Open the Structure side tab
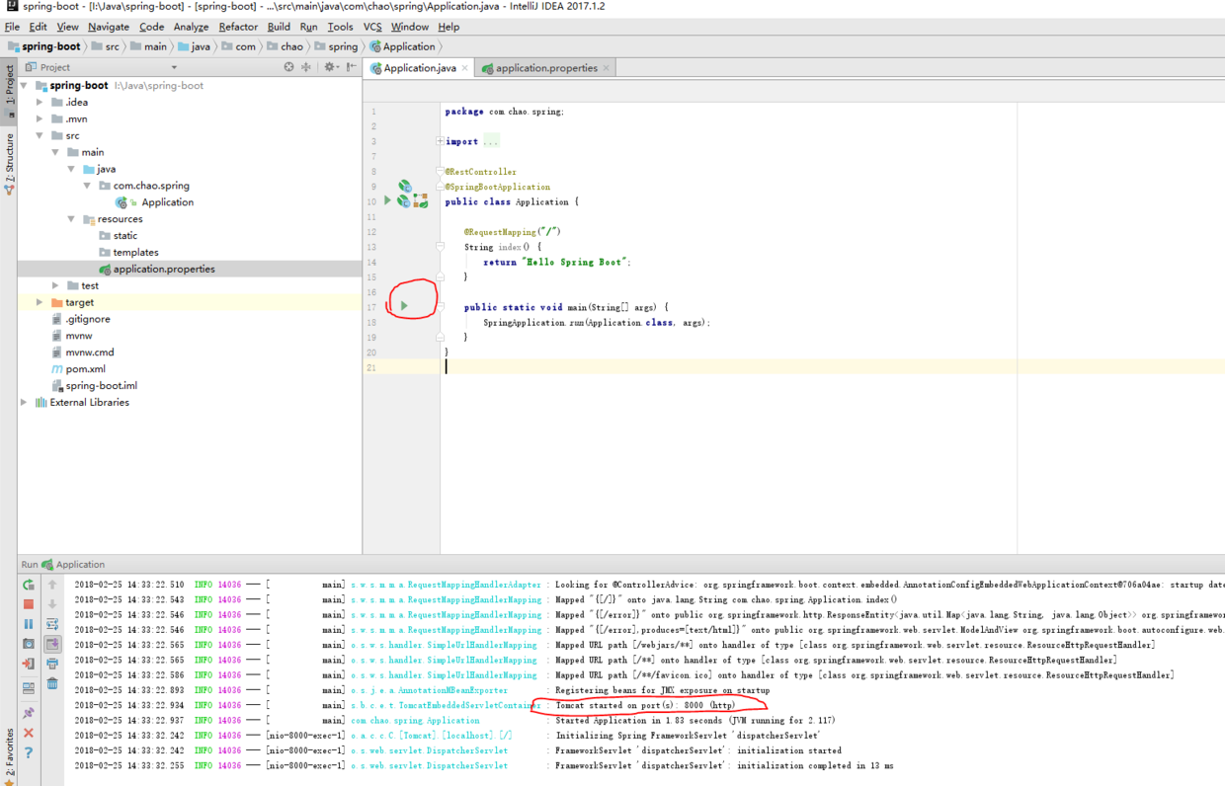The width and height of the screenshot is (1225, 786). (9, 163)
